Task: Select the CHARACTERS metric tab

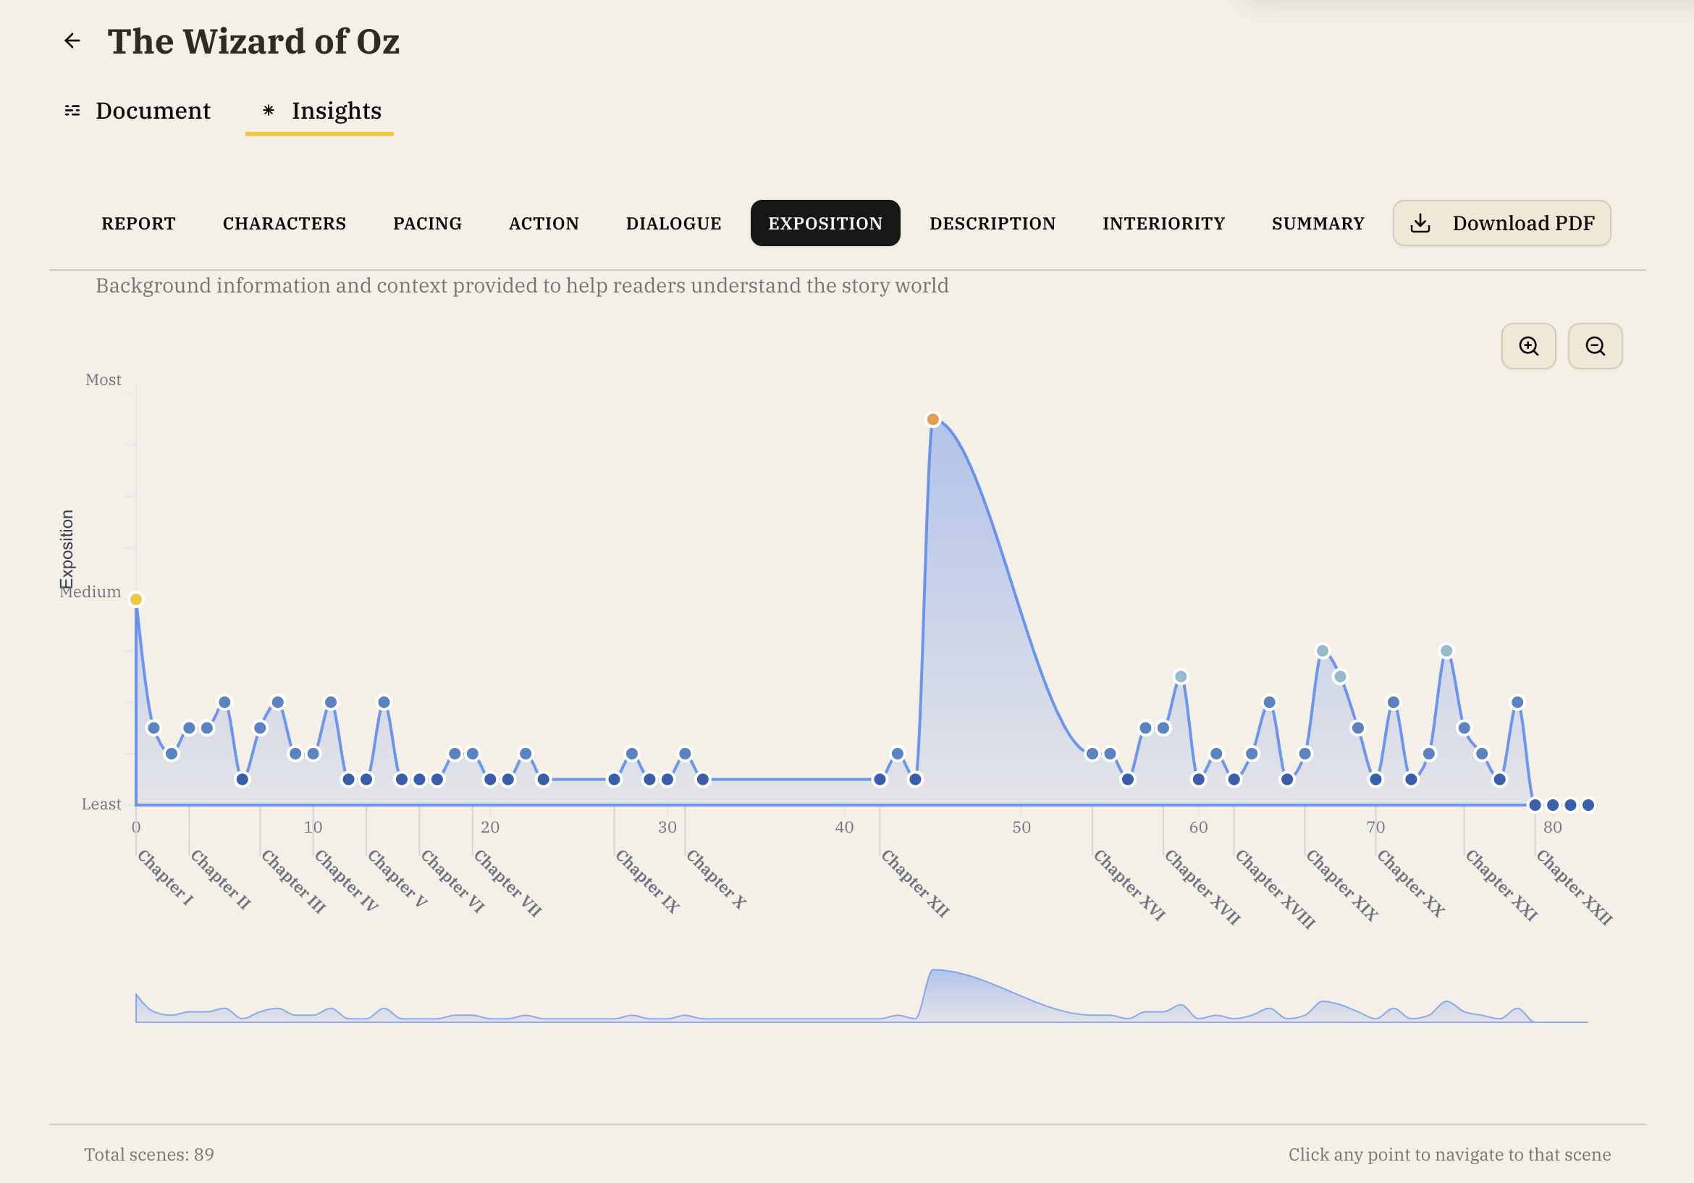Action: coord(283,223)
